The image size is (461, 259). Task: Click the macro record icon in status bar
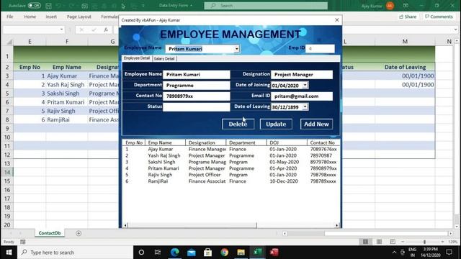pos(22,242)
